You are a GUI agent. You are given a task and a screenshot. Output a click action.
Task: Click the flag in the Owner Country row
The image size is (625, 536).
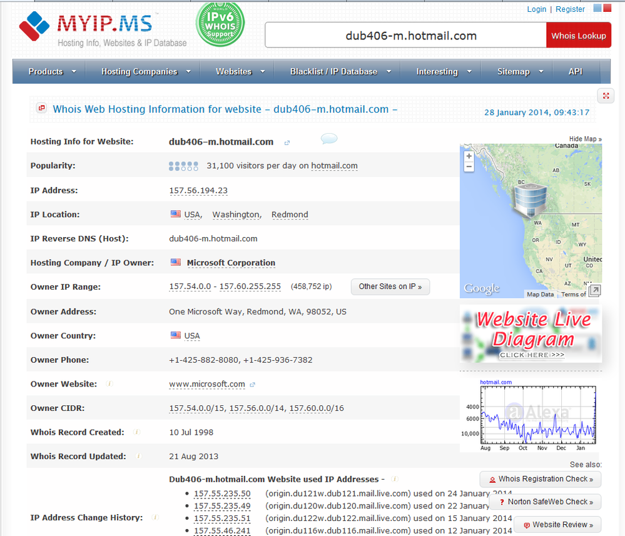pos(175,335)
